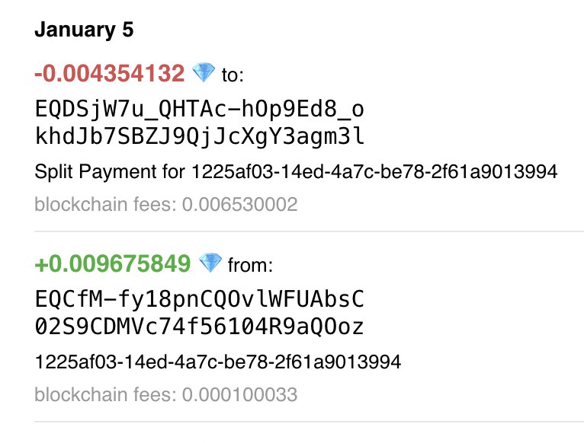This screenshot has width=584, height=443.
Task: Click the diamond icon beside the +0.009675849 amount
Action: coord(210,263)
